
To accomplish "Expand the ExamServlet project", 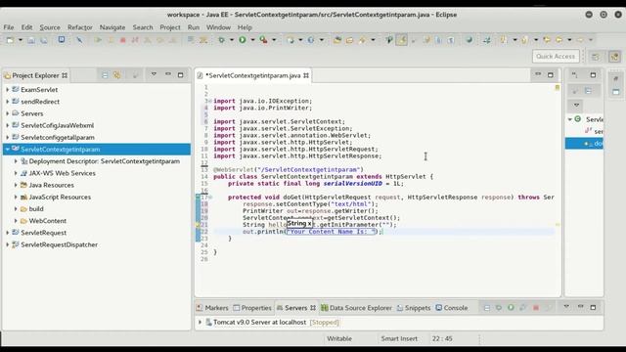I will [x=7, y=90].
